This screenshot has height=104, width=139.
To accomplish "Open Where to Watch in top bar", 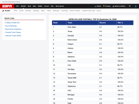I will [119, 6].
